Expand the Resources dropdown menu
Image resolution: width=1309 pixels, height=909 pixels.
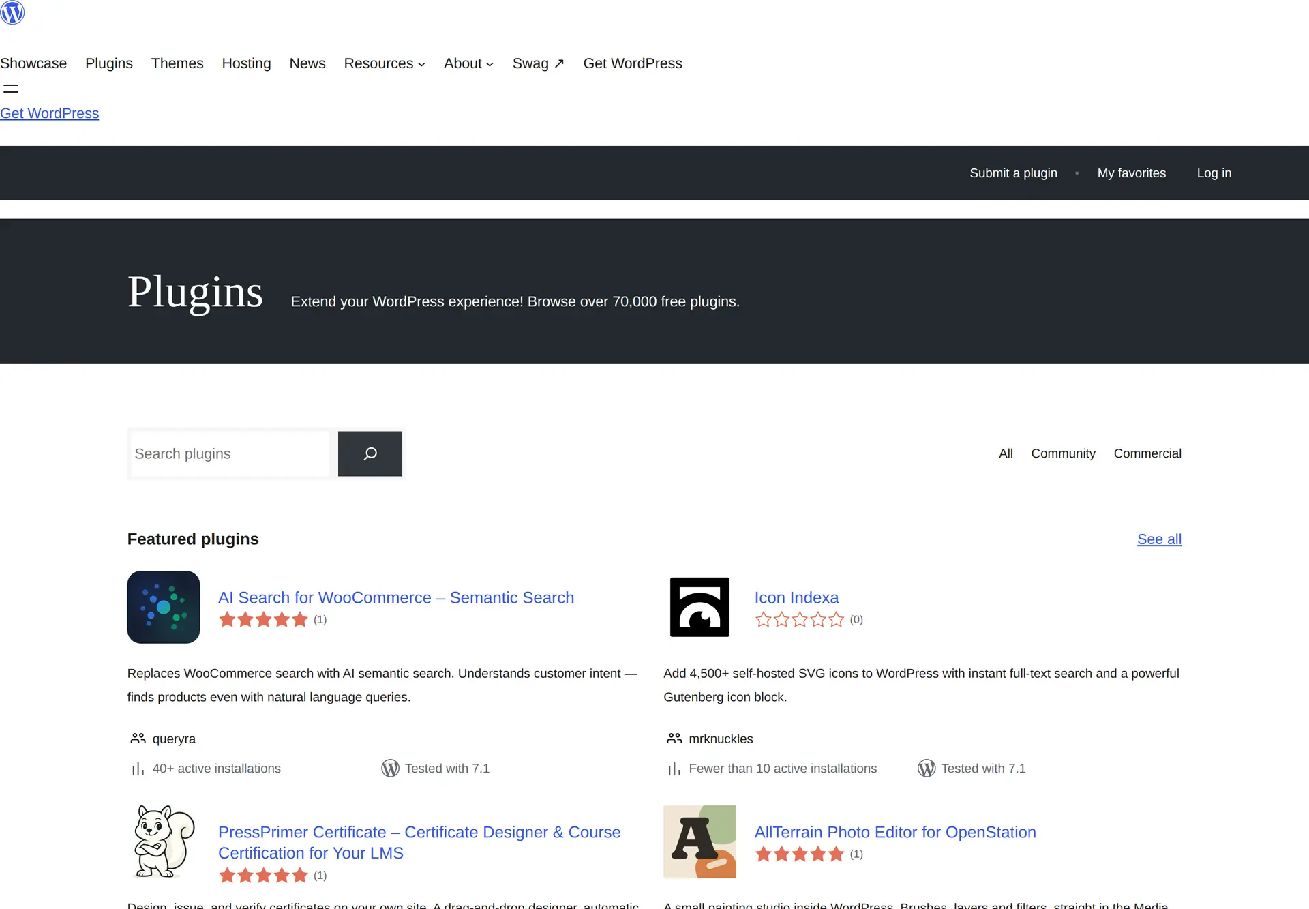point(385,63)
